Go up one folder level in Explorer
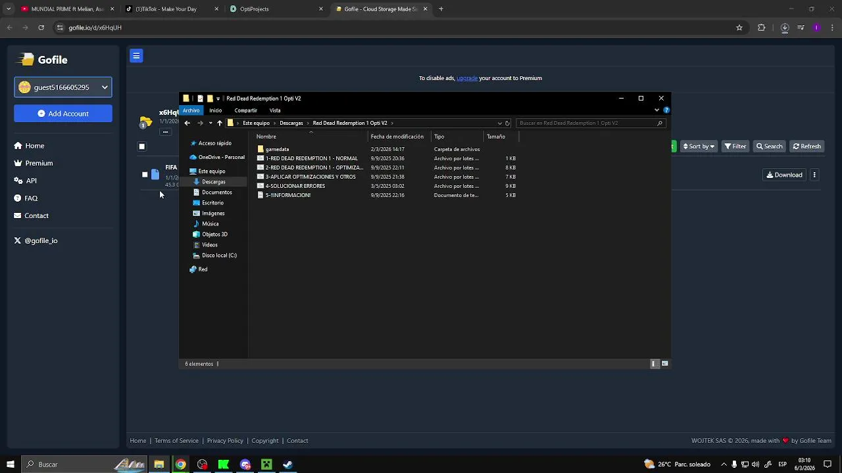 point(220,123)
